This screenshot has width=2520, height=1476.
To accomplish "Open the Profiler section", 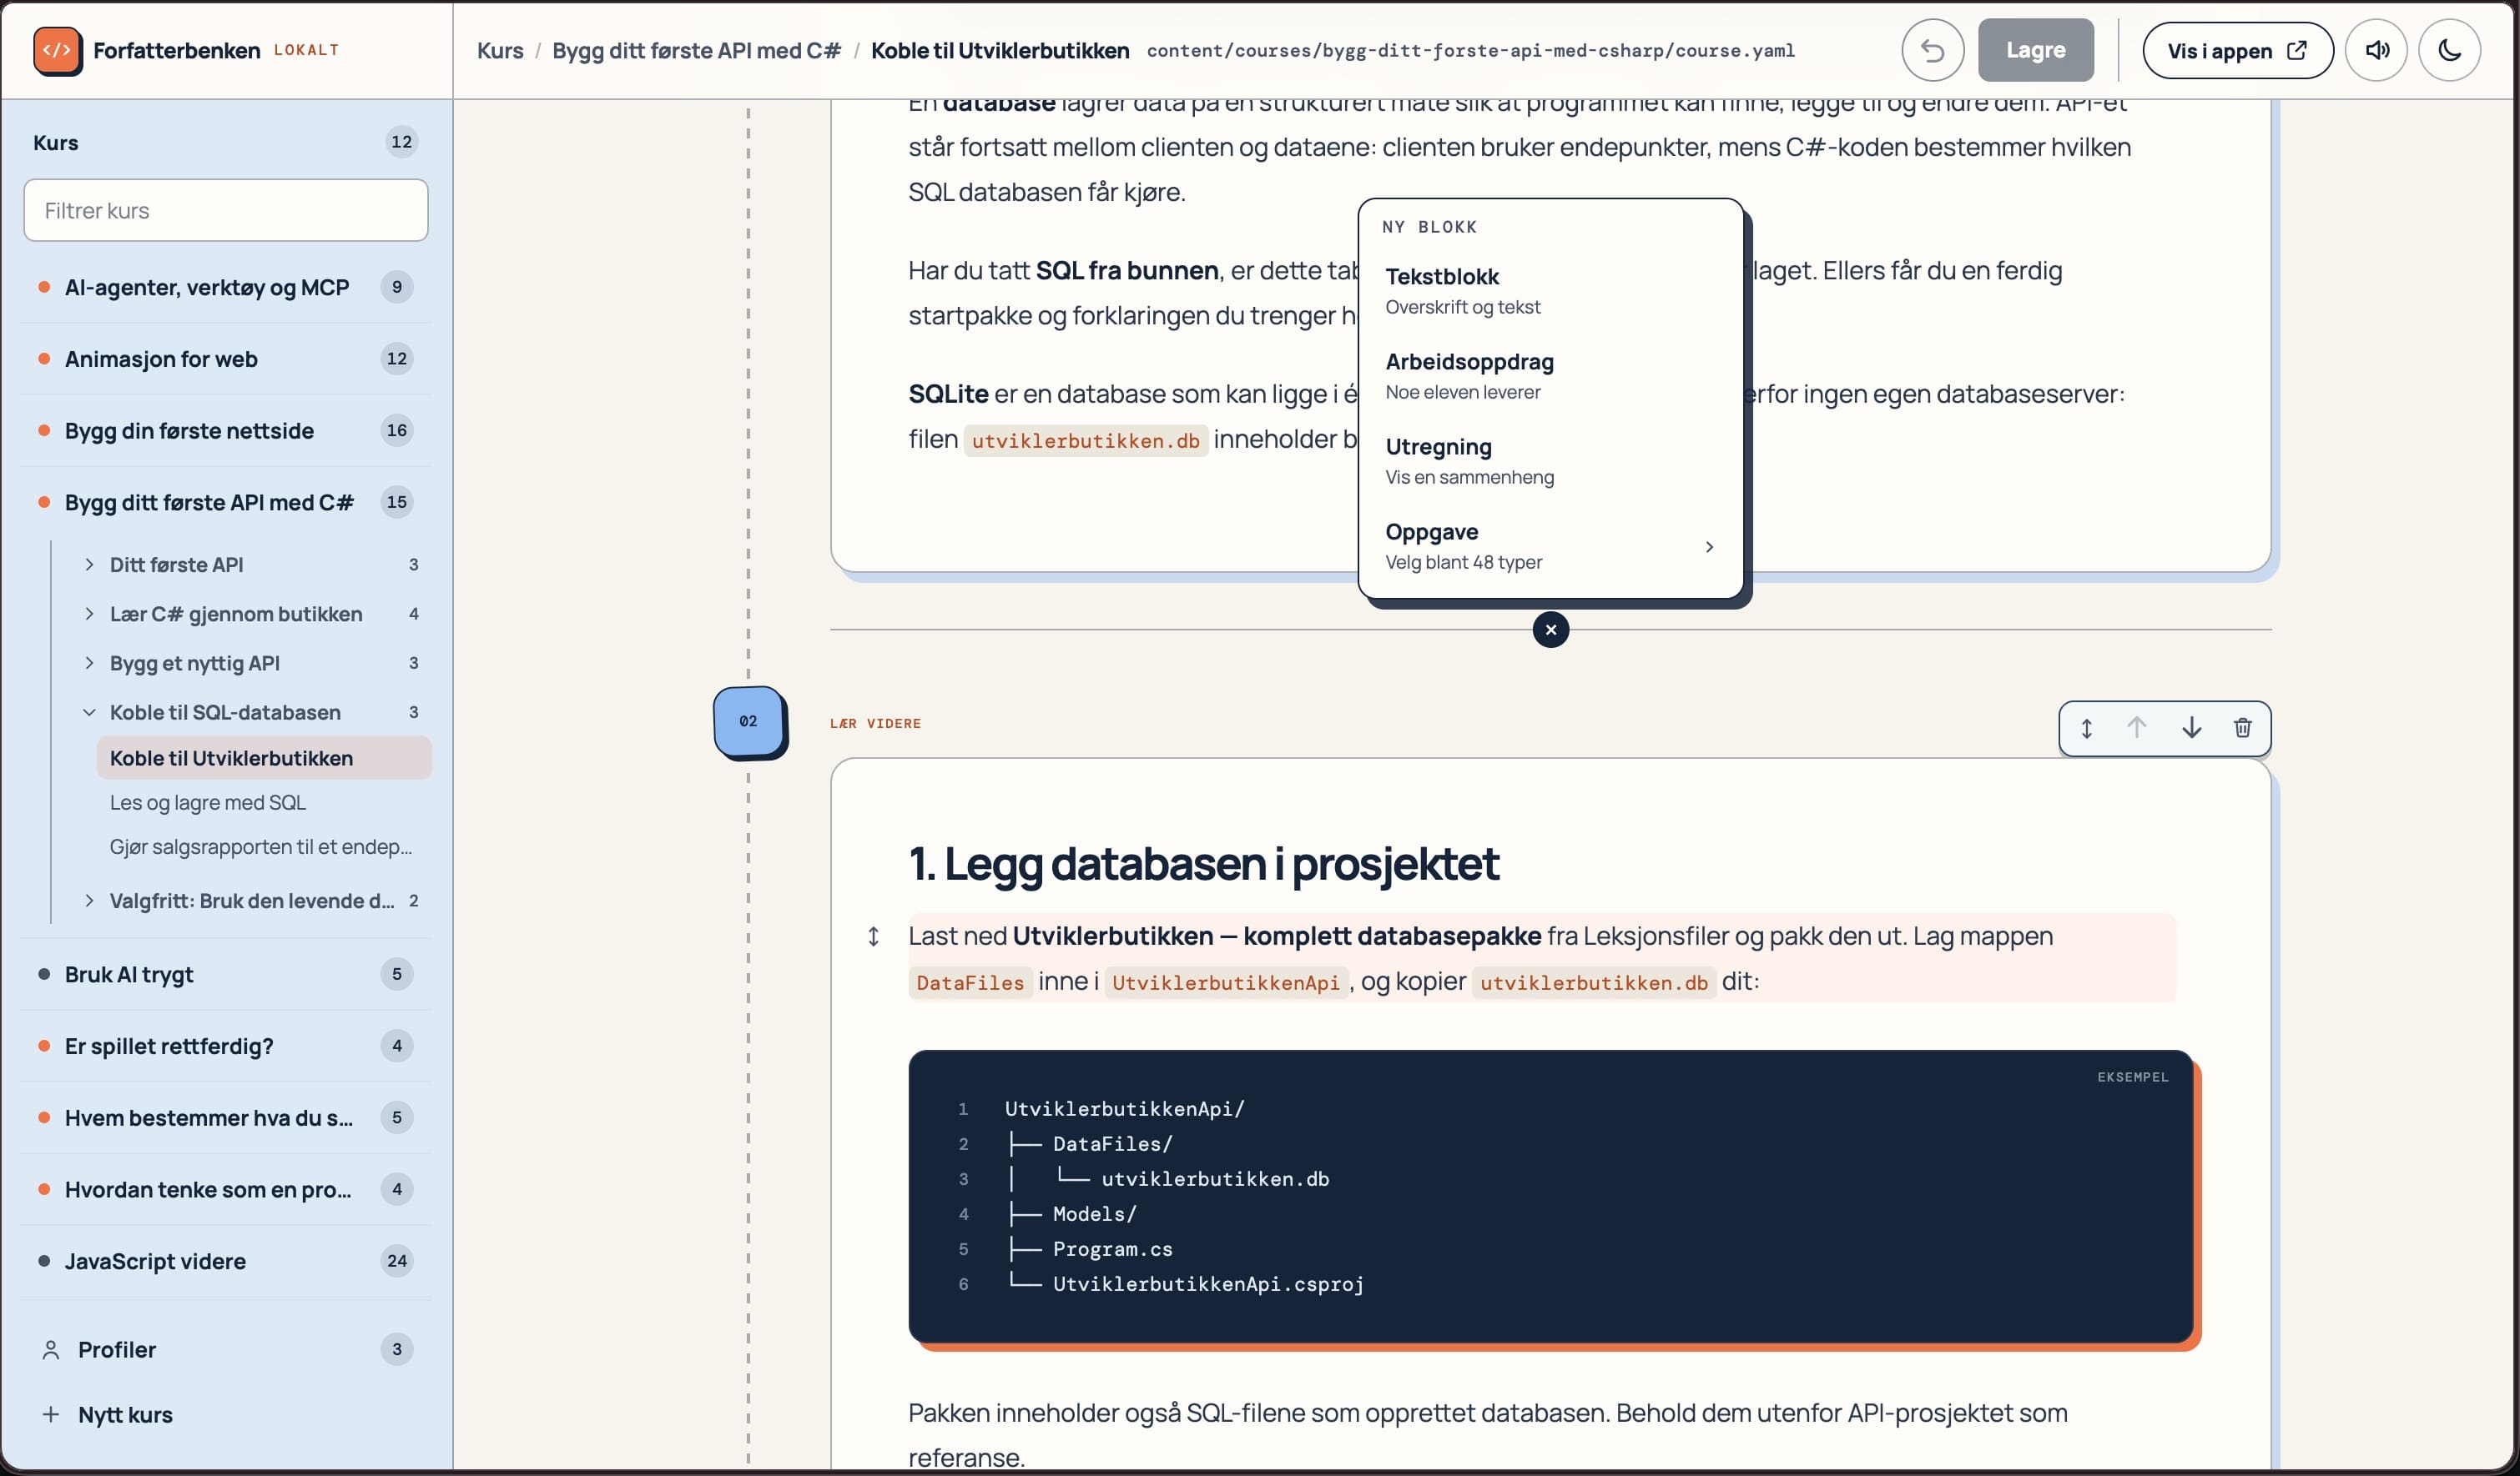I will [225, 1350].
